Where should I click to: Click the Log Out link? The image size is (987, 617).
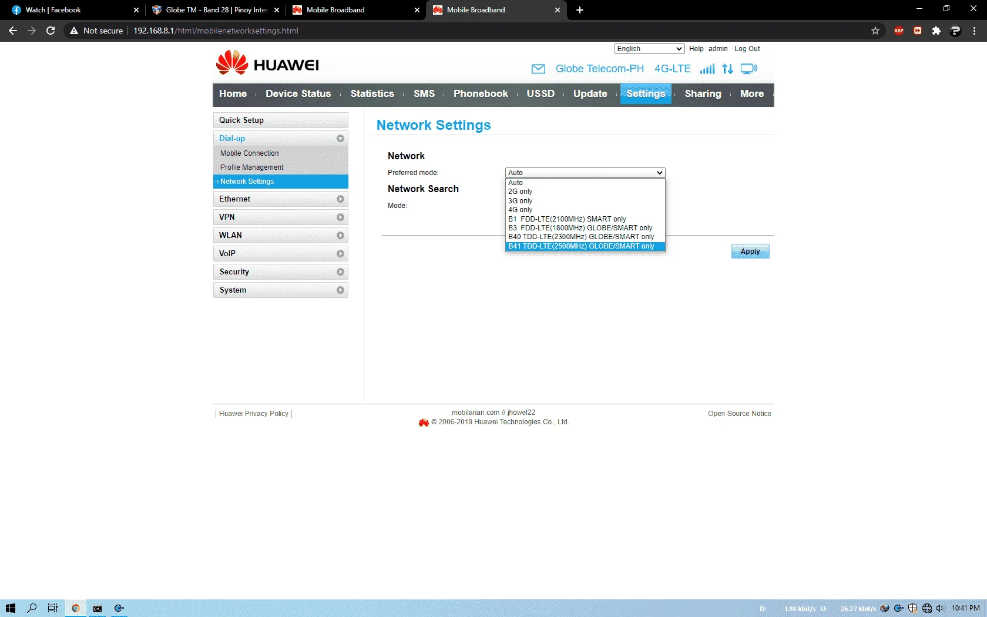[x=747, y=49]
